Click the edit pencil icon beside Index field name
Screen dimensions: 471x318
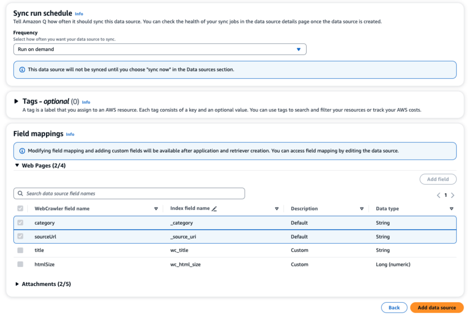tap(214, 209)
